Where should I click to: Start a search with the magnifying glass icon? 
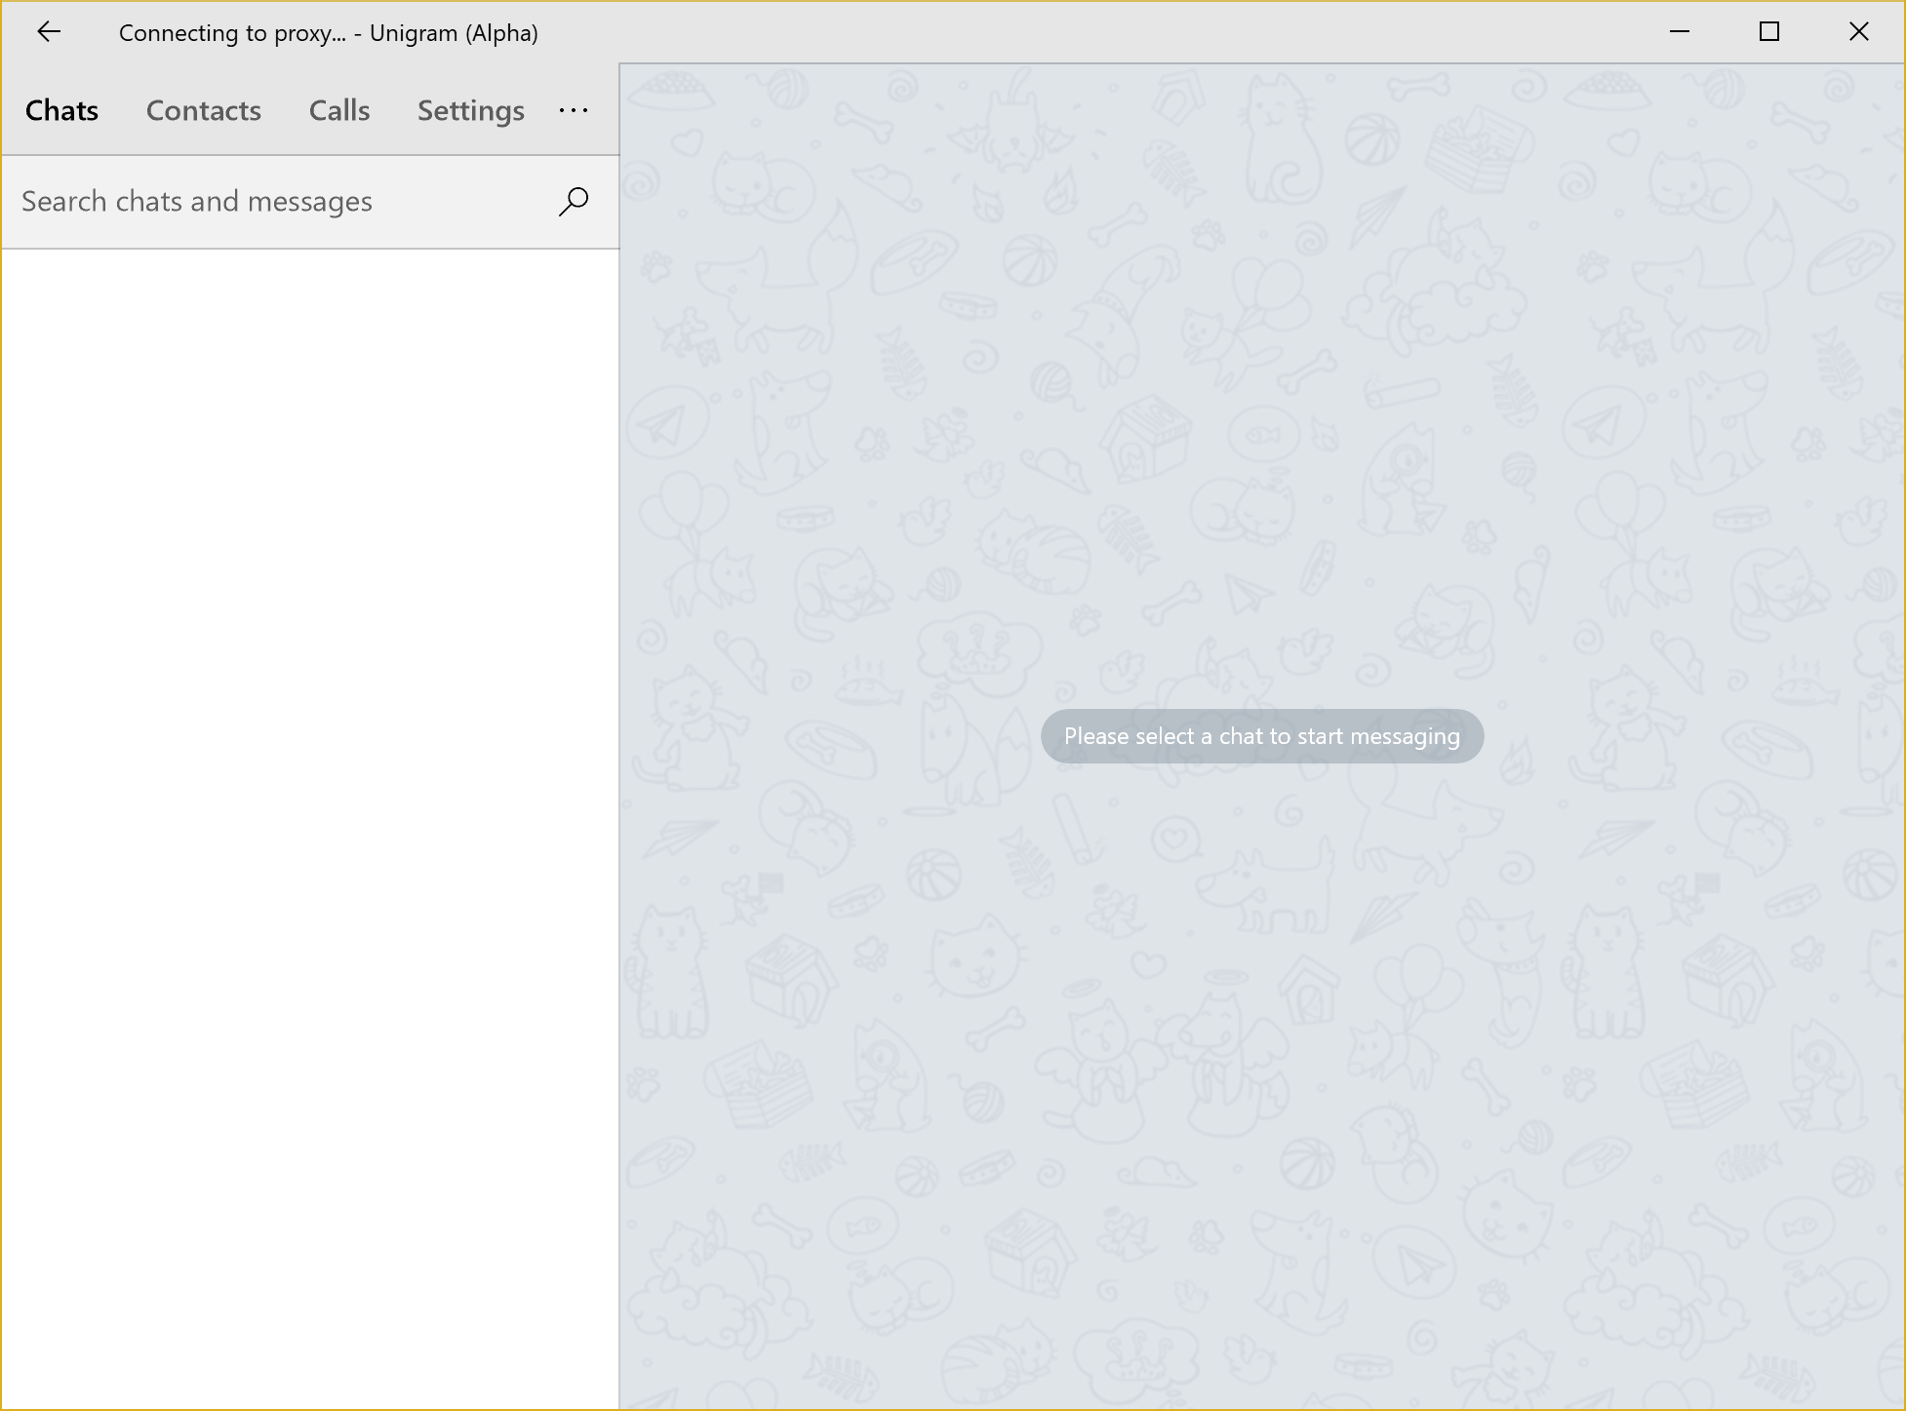[574, 200]
